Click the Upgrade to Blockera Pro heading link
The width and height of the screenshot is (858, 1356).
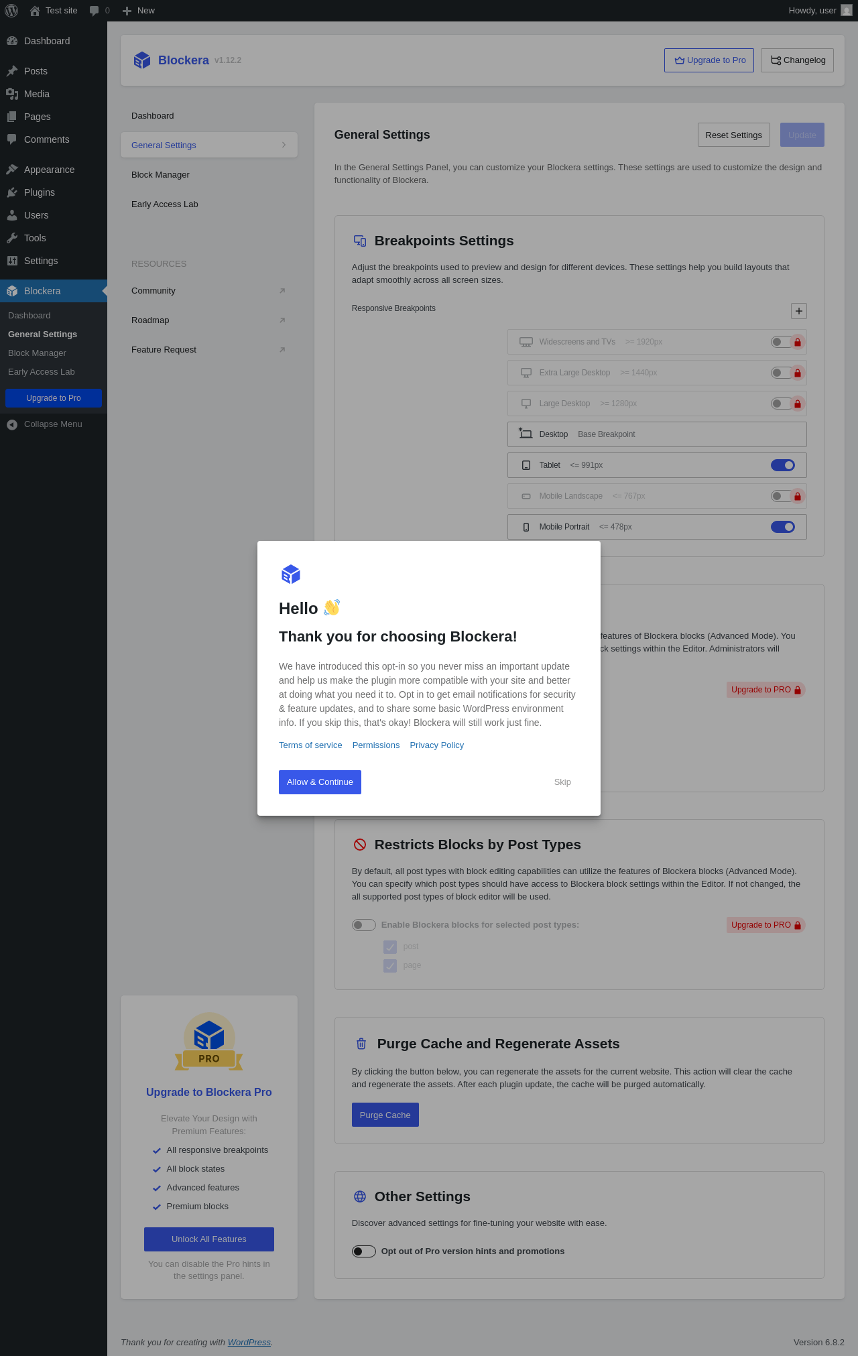[209, 1092]
